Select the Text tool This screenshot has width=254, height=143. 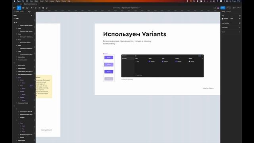36,8
